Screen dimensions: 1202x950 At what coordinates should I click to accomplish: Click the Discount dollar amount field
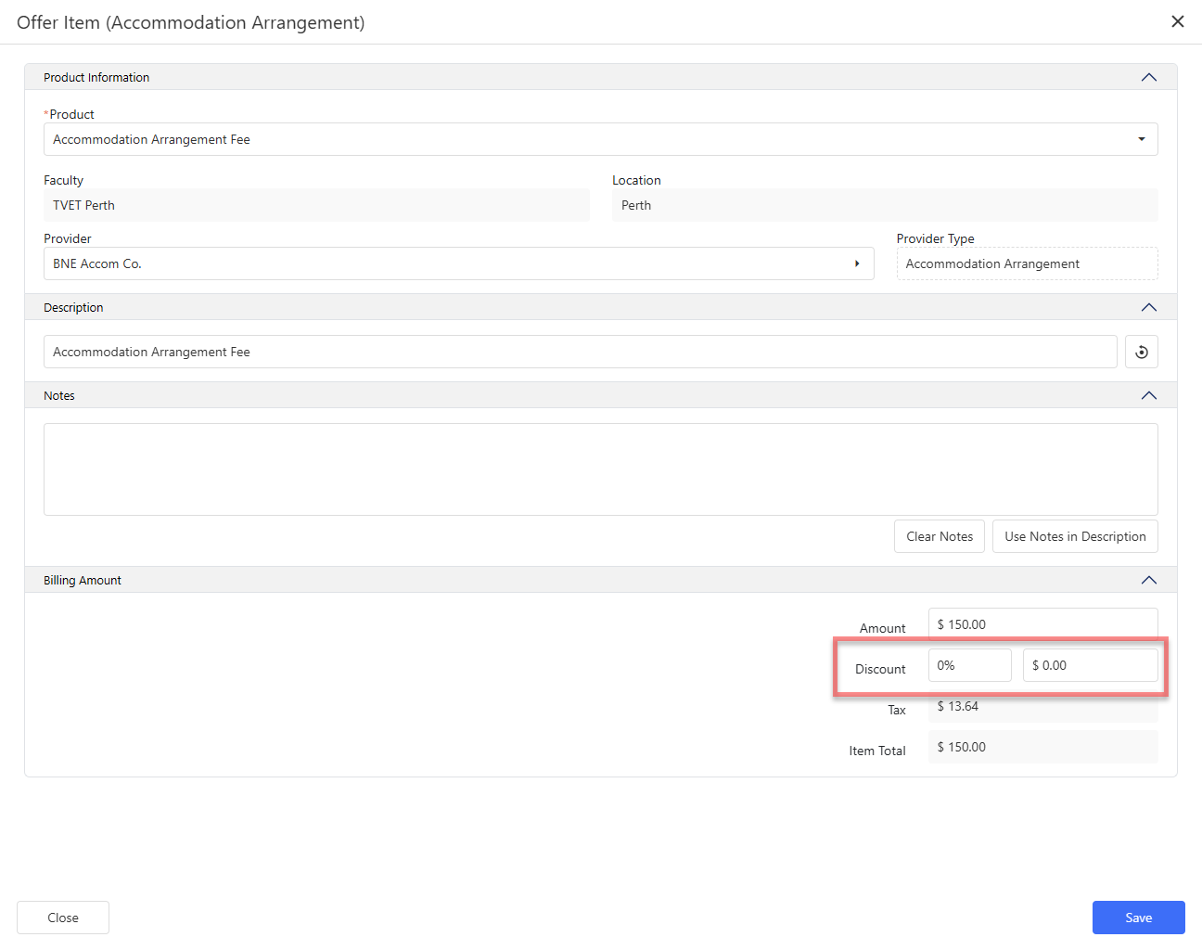[1091, 665]
